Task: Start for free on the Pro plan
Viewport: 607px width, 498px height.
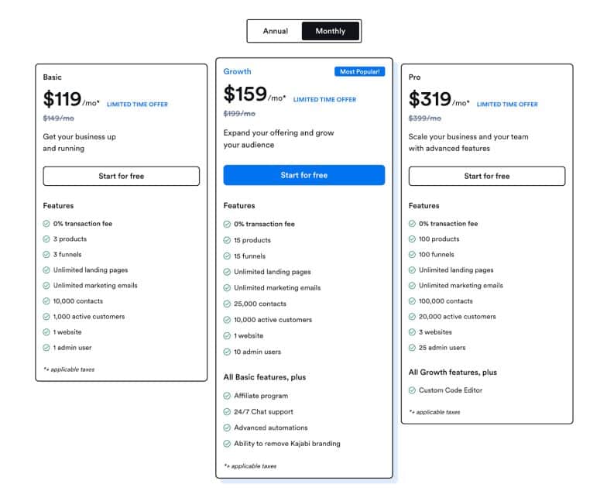Action: (x=486, y=176)
